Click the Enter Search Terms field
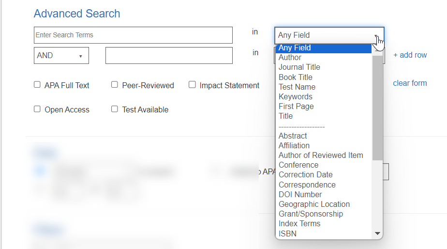 [x=133, y=35]
